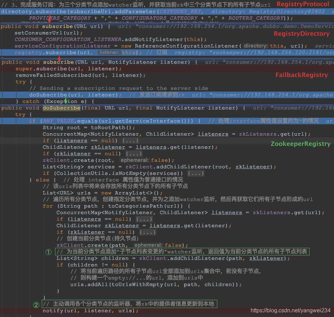Screen dimensions: 334x317
Task: Click the new ArrayList<>() expression
Action: coord(130,193)
